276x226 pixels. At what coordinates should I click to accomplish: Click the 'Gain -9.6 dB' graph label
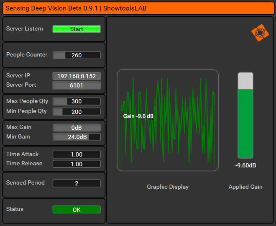tap(138, 116)
